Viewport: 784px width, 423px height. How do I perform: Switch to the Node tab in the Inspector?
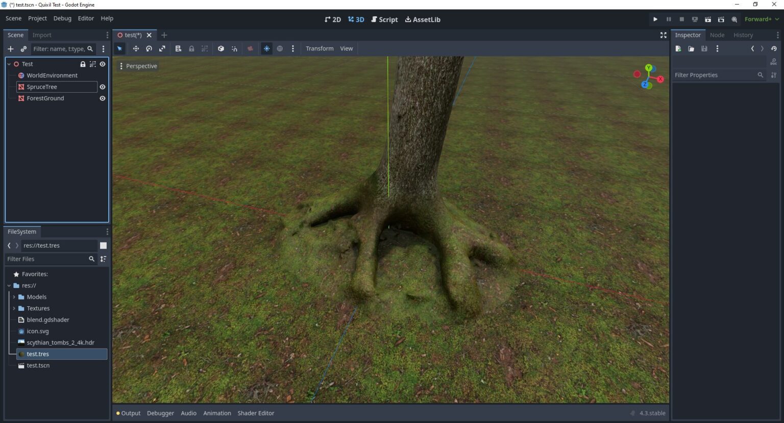click(x=717, y=35)
